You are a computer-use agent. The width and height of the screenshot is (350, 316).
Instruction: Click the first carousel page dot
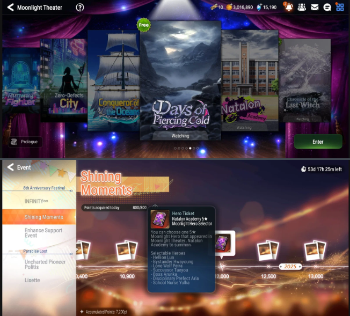175,148
